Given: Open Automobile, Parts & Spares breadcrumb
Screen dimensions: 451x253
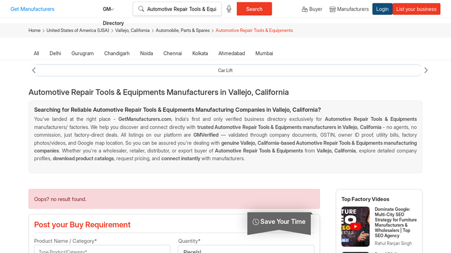Looking at the screenshot, I should click(183, 30).
